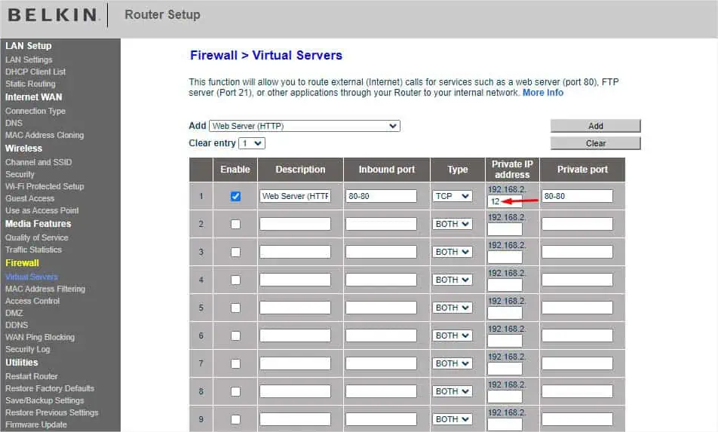Open the Channel and SSID page
The image size is (718, 432).
coord(38,162)
